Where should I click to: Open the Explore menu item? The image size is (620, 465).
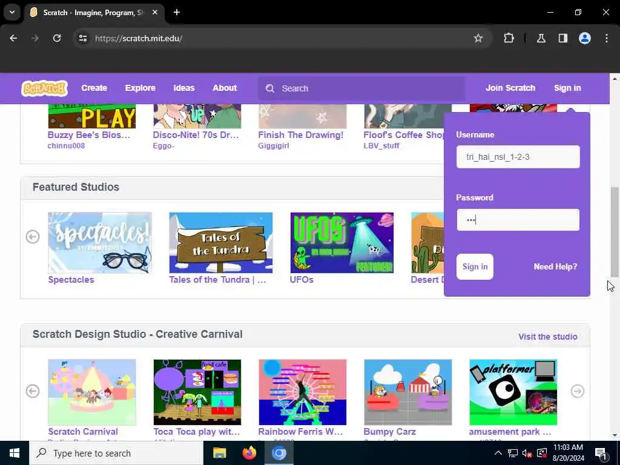click(x=140, y=88)
